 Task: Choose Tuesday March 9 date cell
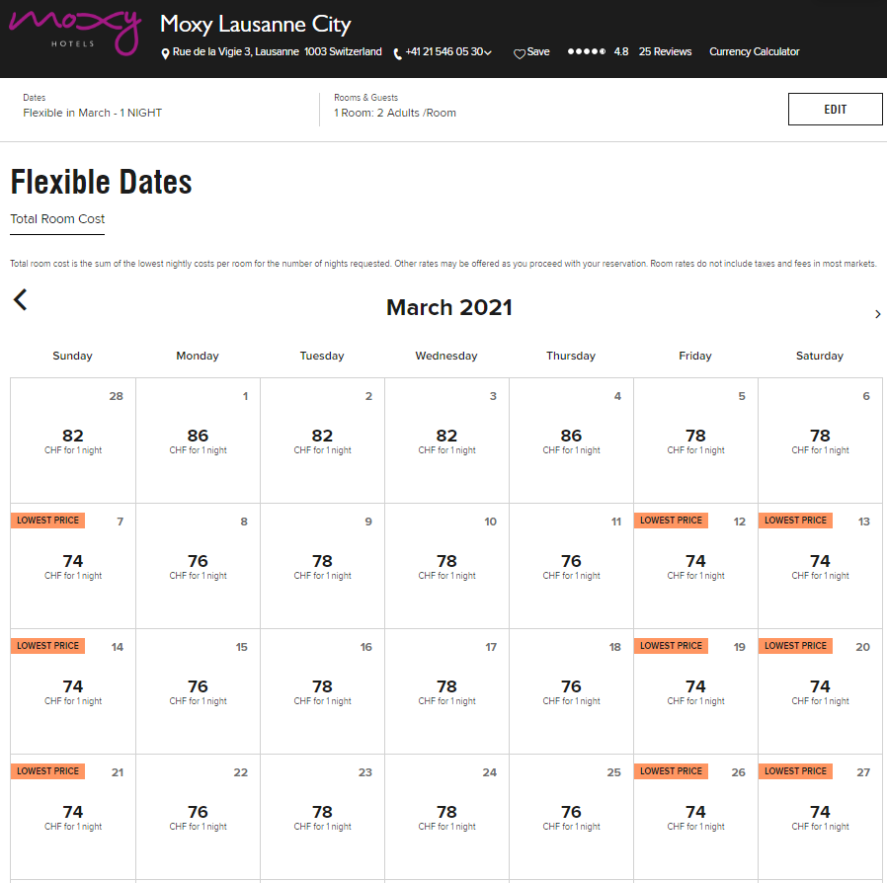322,566
